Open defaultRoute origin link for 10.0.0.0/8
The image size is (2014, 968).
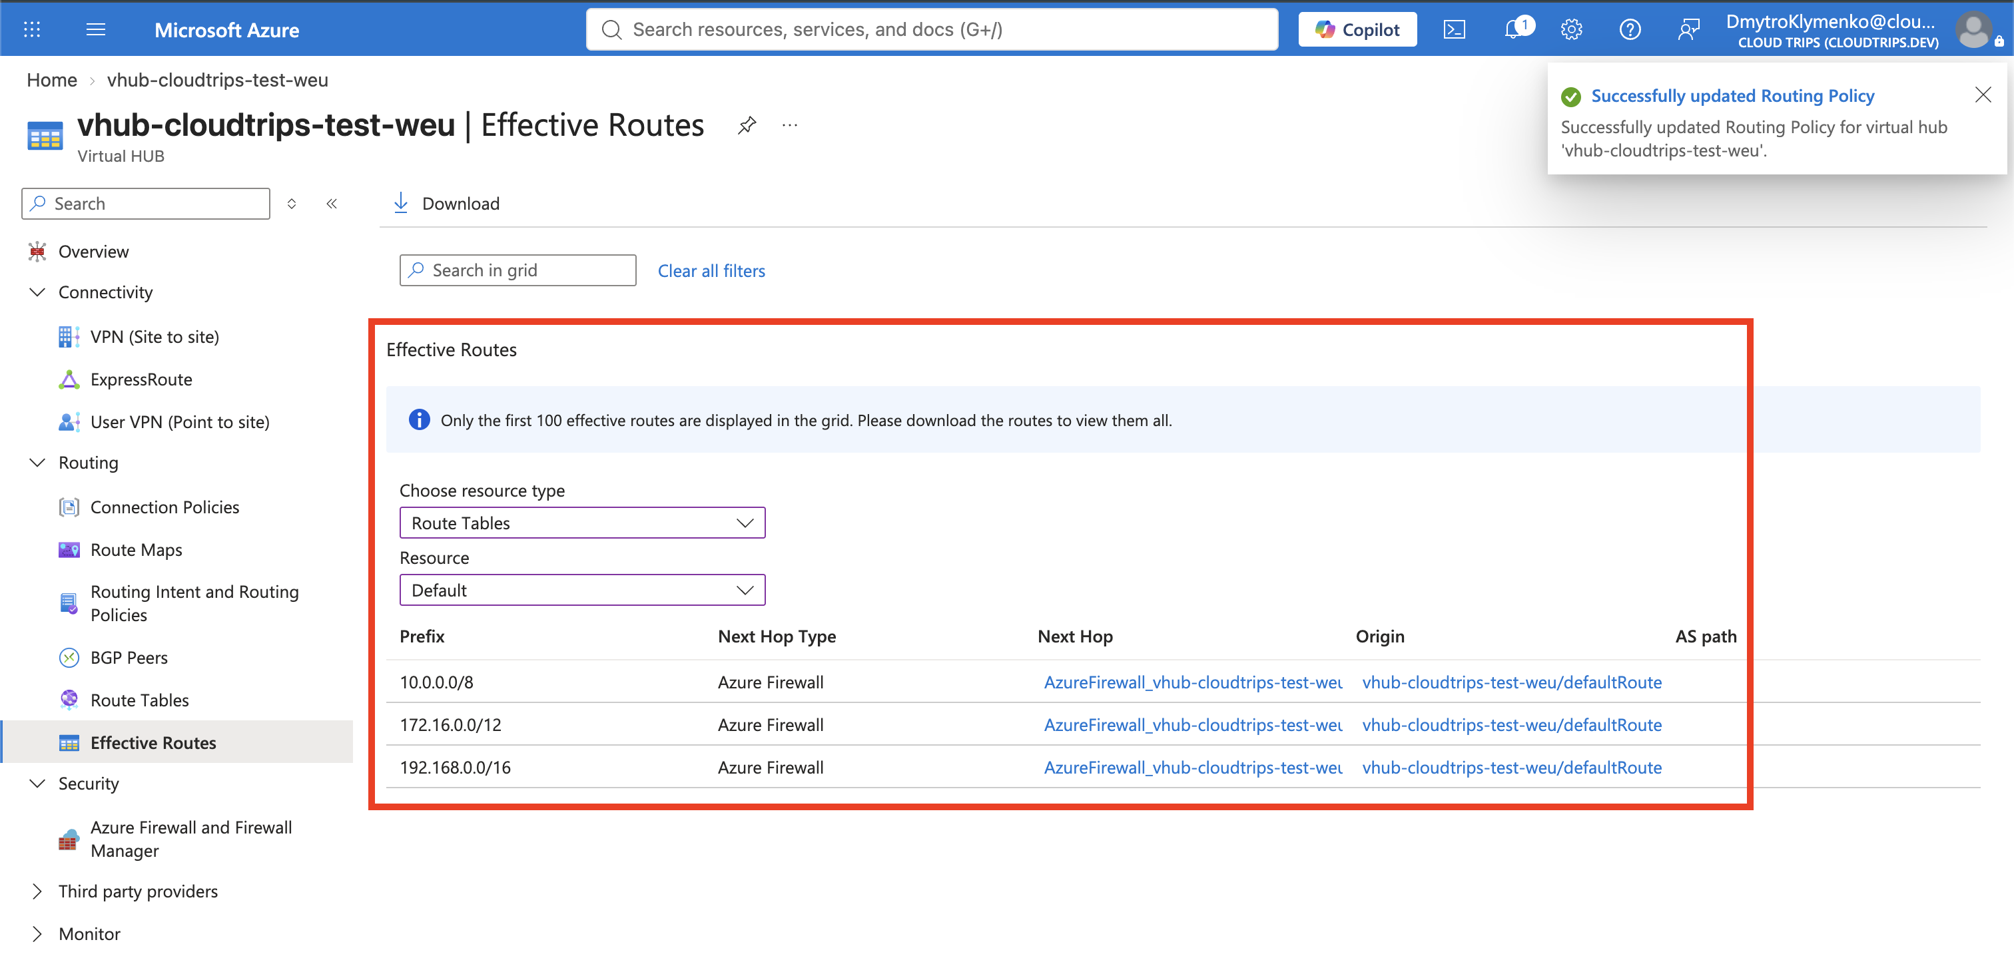pos(1512,682)
